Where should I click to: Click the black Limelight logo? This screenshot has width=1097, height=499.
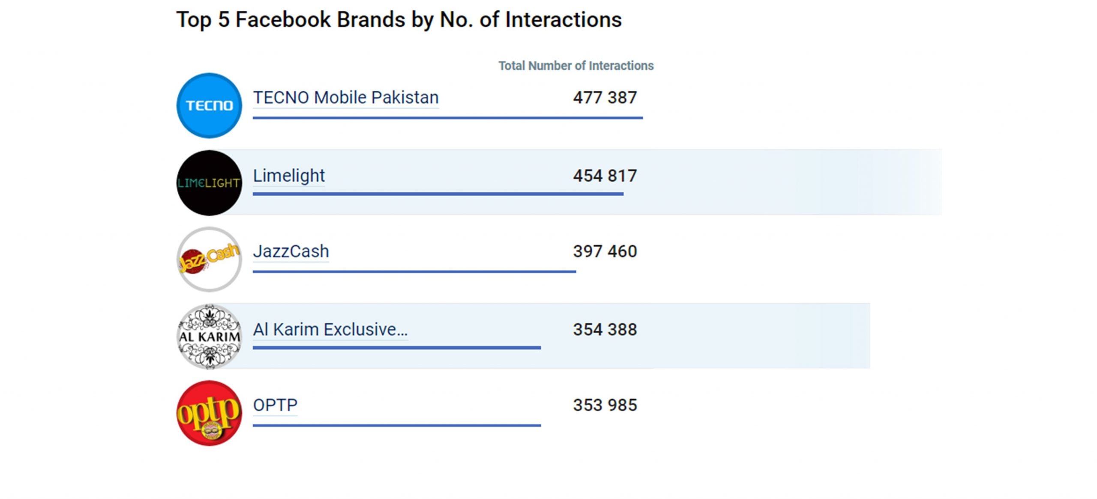tap(209, 183)
